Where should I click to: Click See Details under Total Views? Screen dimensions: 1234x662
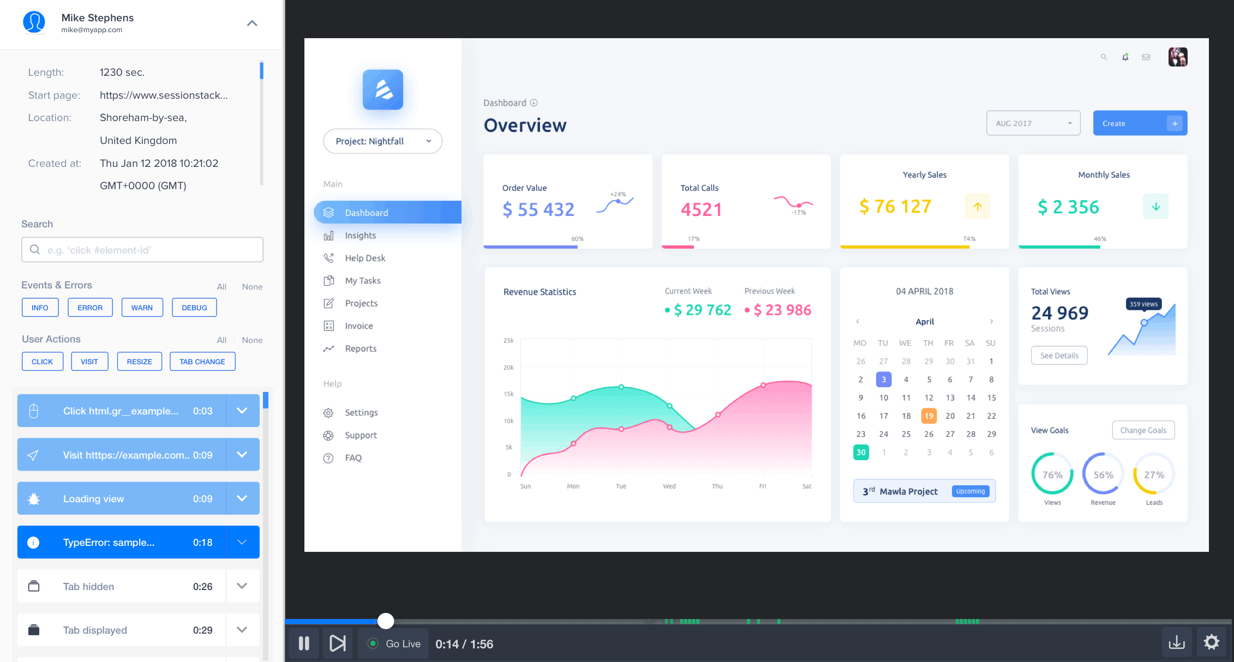coord(1059,355)
